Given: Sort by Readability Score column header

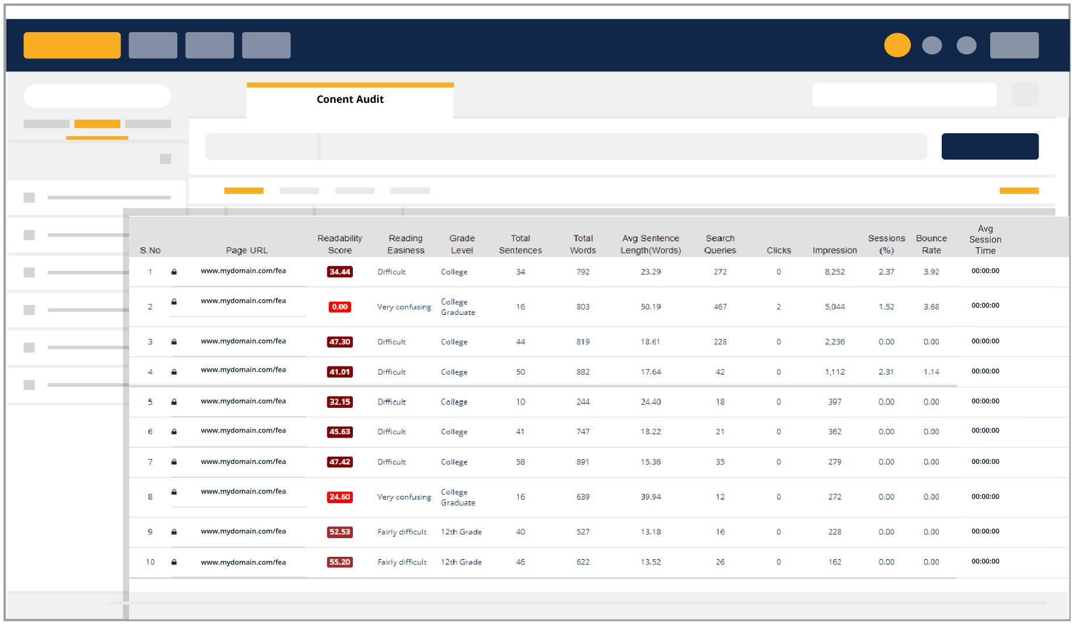Looking at the screenshot, I should point(339,244).
